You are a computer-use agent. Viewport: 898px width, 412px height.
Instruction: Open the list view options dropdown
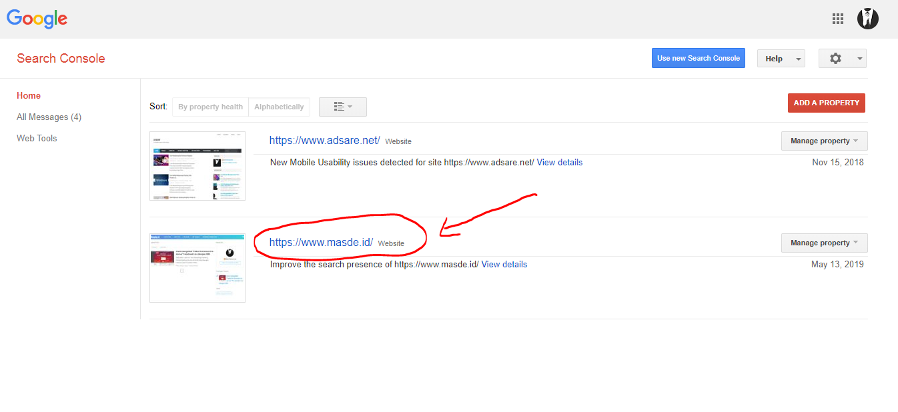coord(343,107)
